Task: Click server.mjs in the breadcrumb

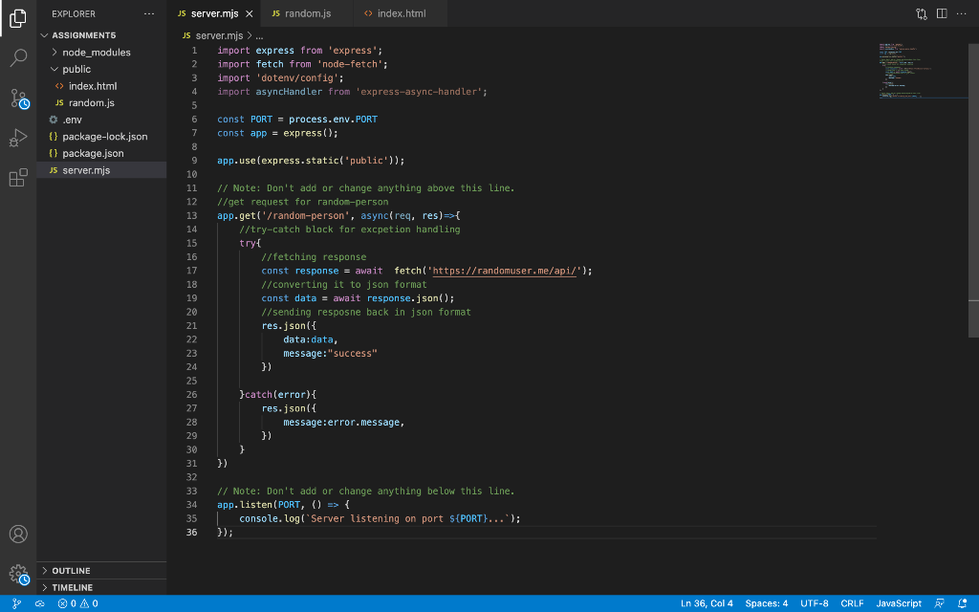Action: 219,35
